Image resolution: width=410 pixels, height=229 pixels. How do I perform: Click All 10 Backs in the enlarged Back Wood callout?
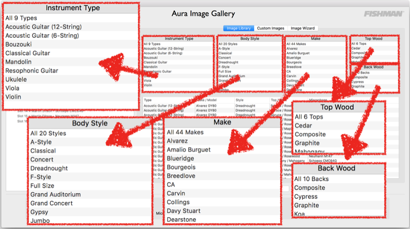312,179
